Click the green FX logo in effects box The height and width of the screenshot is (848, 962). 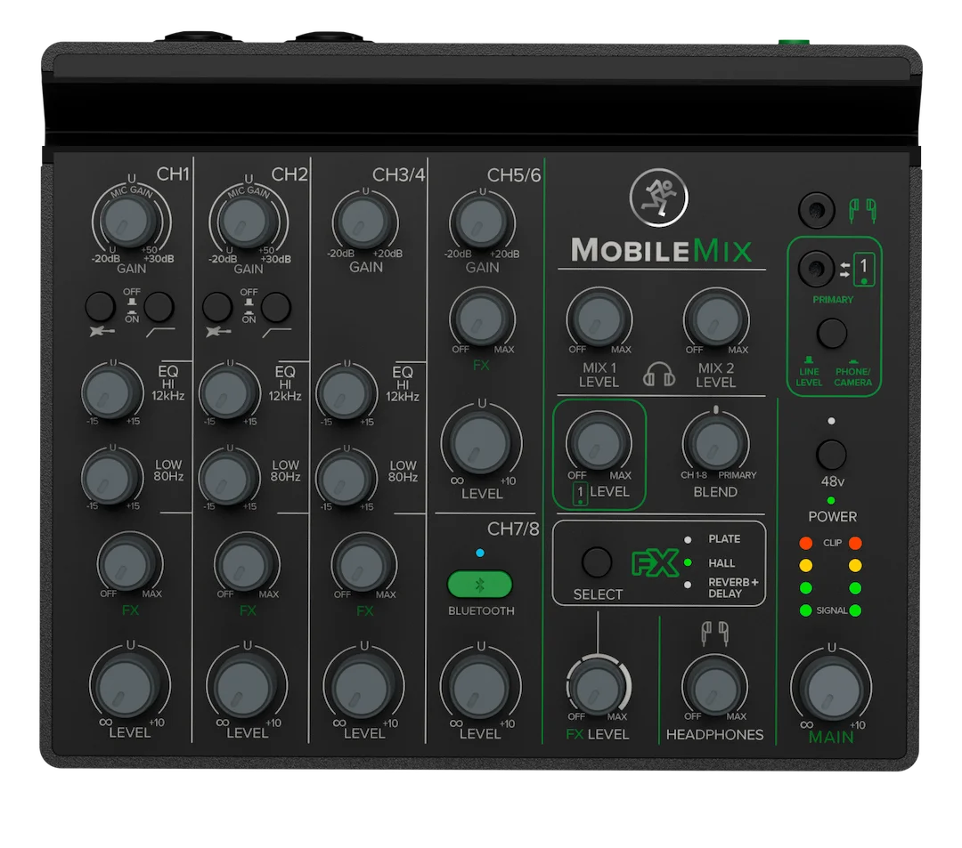655,563
